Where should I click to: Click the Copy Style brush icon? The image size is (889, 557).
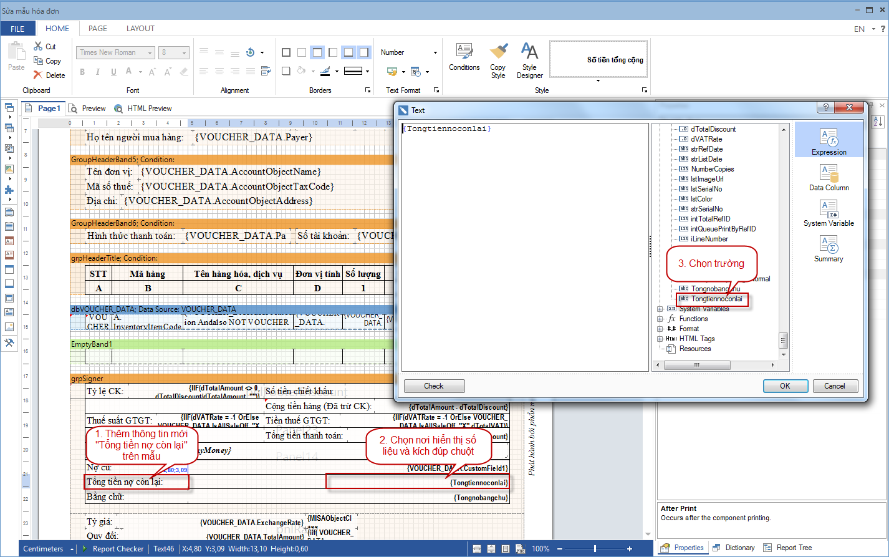(498, 51)
